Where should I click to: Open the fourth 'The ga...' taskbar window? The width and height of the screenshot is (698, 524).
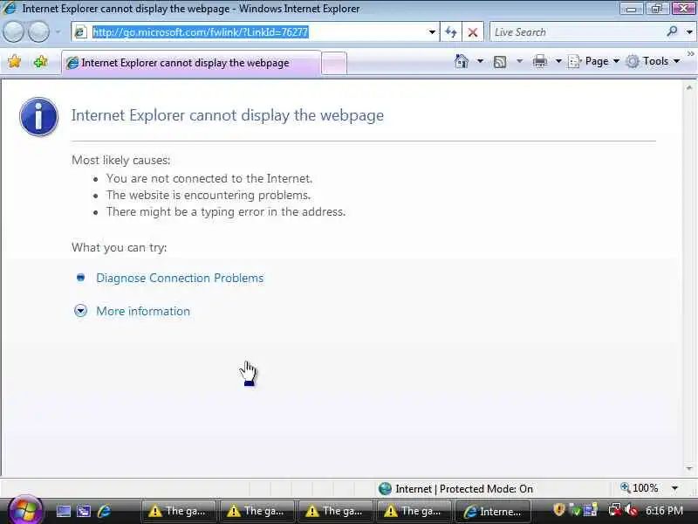(414, 511)
